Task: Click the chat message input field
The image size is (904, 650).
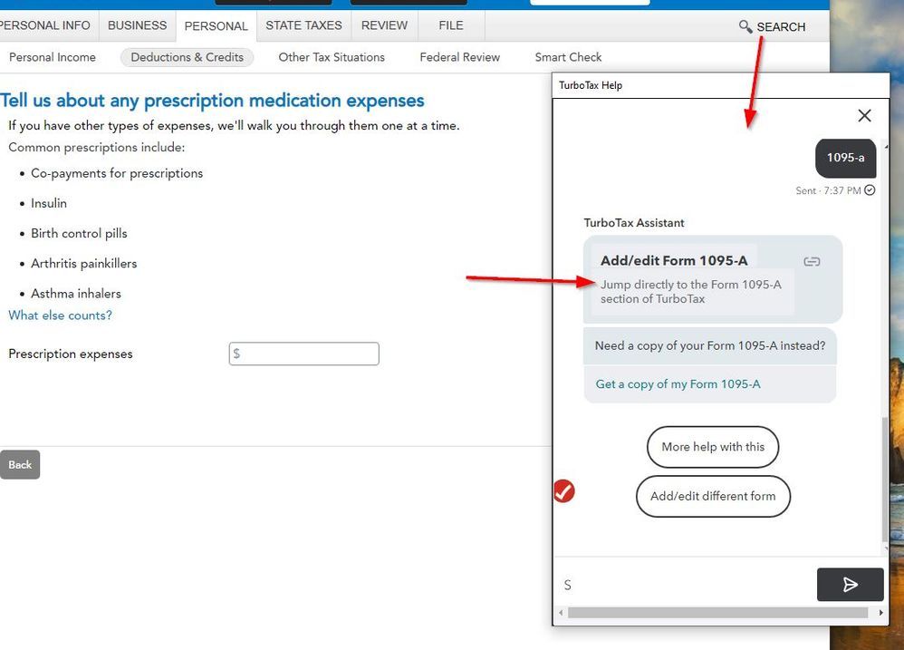Action: pos(685,584)
